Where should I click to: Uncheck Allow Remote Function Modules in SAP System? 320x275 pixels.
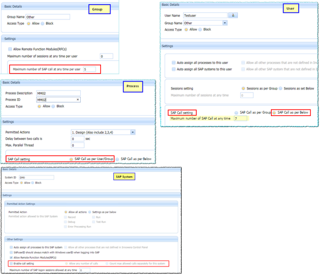point(11,258)
